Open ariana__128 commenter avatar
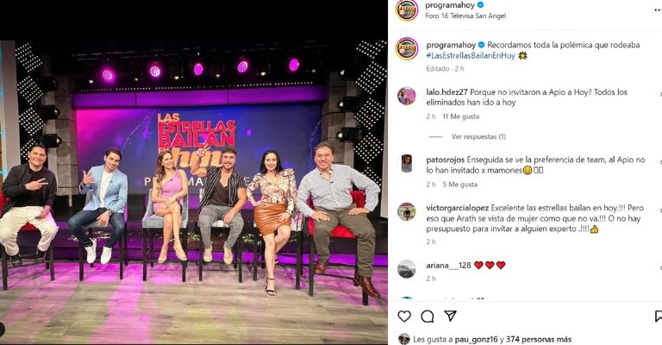The image size is (662, 345). (x=407, y=269)
